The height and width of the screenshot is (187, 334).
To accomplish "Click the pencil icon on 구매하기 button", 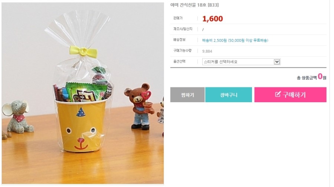I will (x=278, y=94).
